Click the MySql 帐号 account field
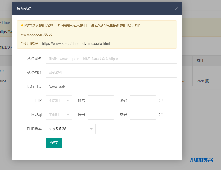 coord(101,115)
